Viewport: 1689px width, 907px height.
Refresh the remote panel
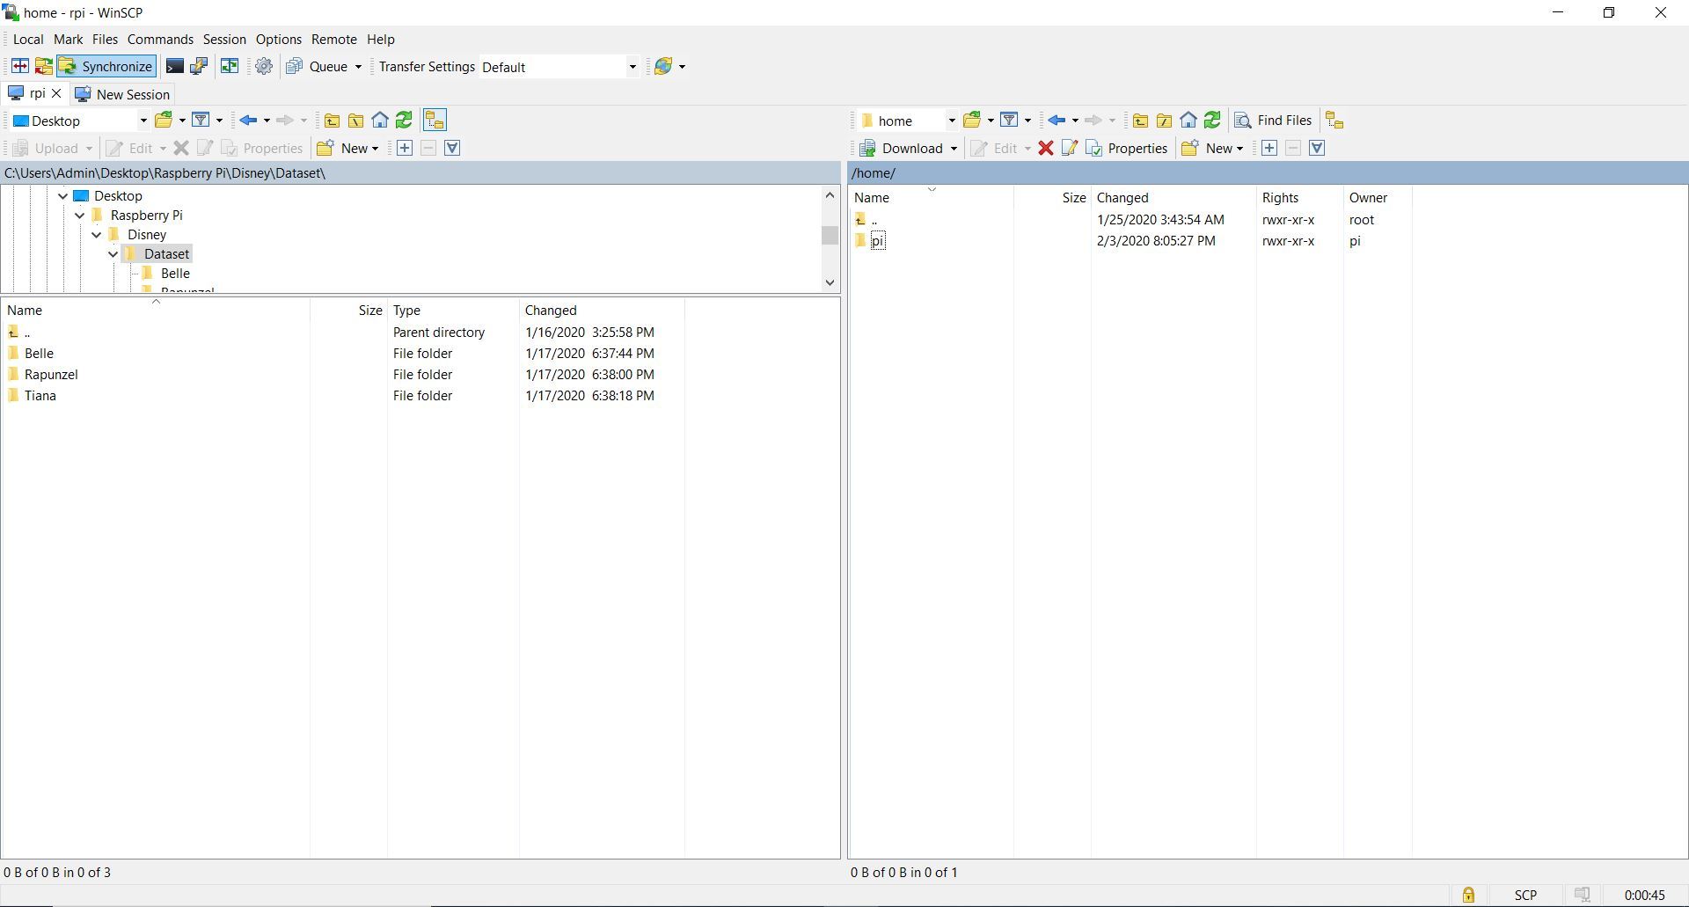click(1212, 121)
